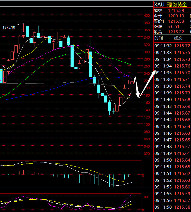The width and height of the screenshot is (191, 212).
Task: Click the 1020 price axis label
Action: pyautogui.click(x=146, y=153)
